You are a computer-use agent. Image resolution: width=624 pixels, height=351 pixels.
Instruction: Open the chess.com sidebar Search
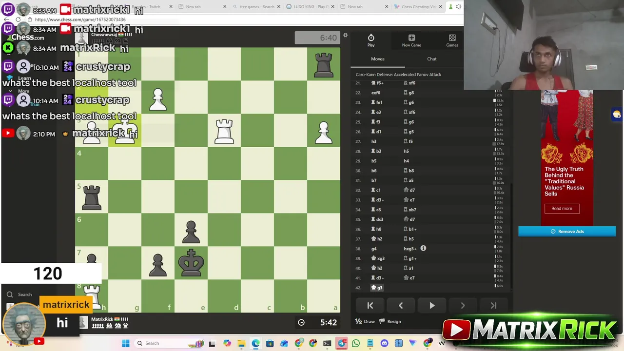(x=19, y=294)
